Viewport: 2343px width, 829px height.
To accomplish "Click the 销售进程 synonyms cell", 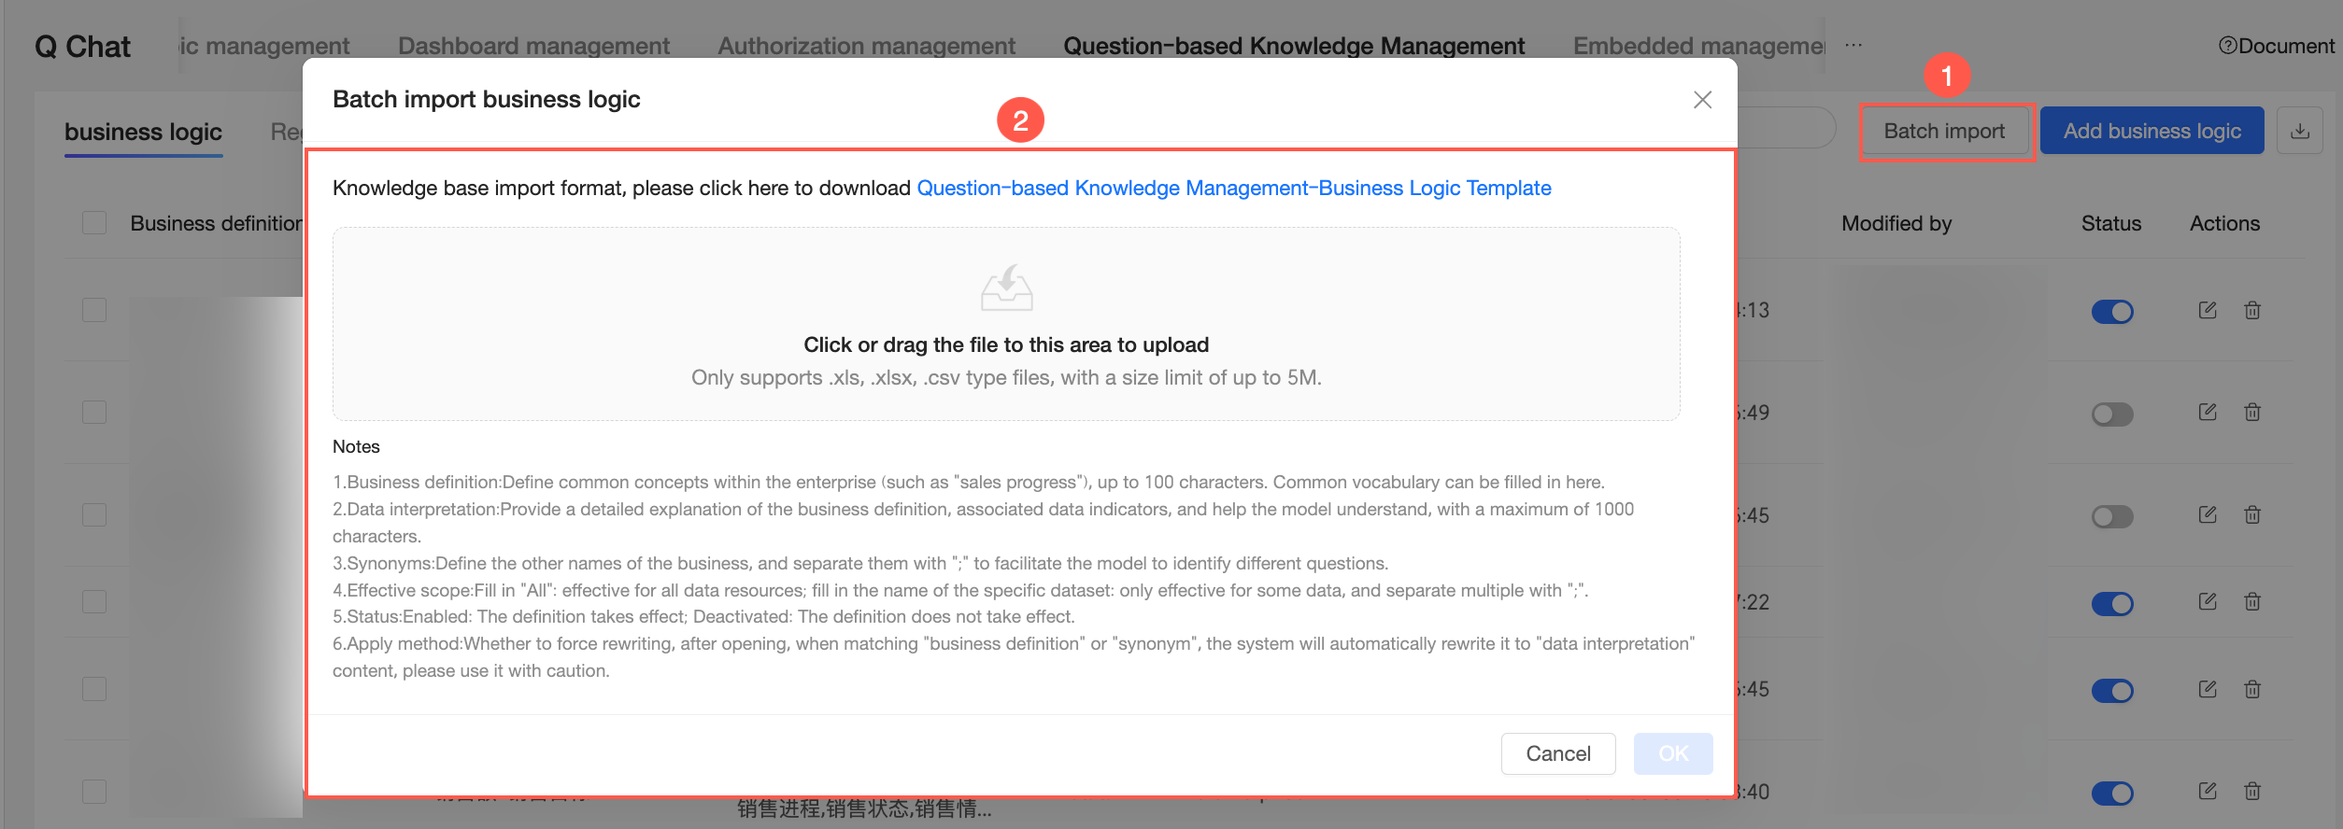I will pos(864,808).
